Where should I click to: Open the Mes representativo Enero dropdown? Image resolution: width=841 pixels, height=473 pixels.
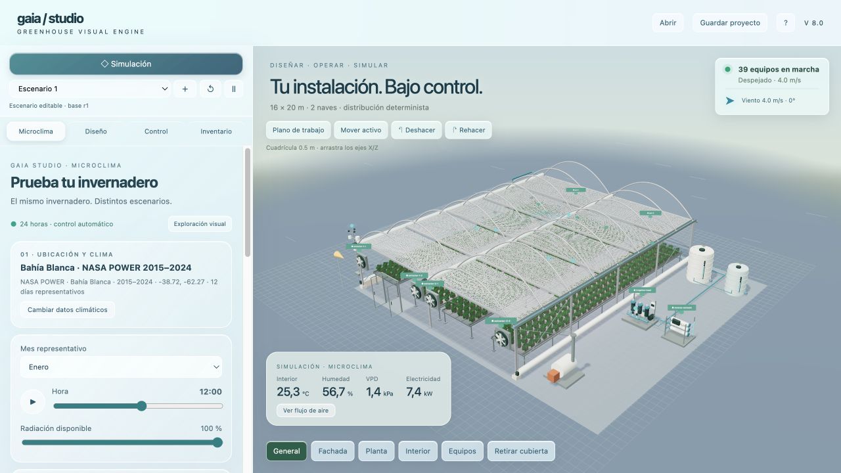click(121, 367)
